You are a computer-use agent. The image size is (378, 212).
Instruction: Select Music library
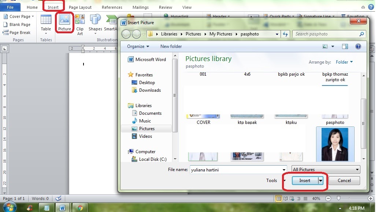(x=145, y=121)
